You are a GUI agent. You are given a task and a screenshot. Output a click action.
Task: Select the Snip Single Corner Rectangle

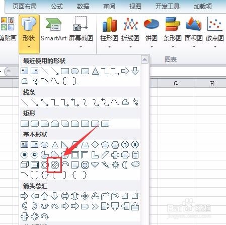(x=45, y=124)
